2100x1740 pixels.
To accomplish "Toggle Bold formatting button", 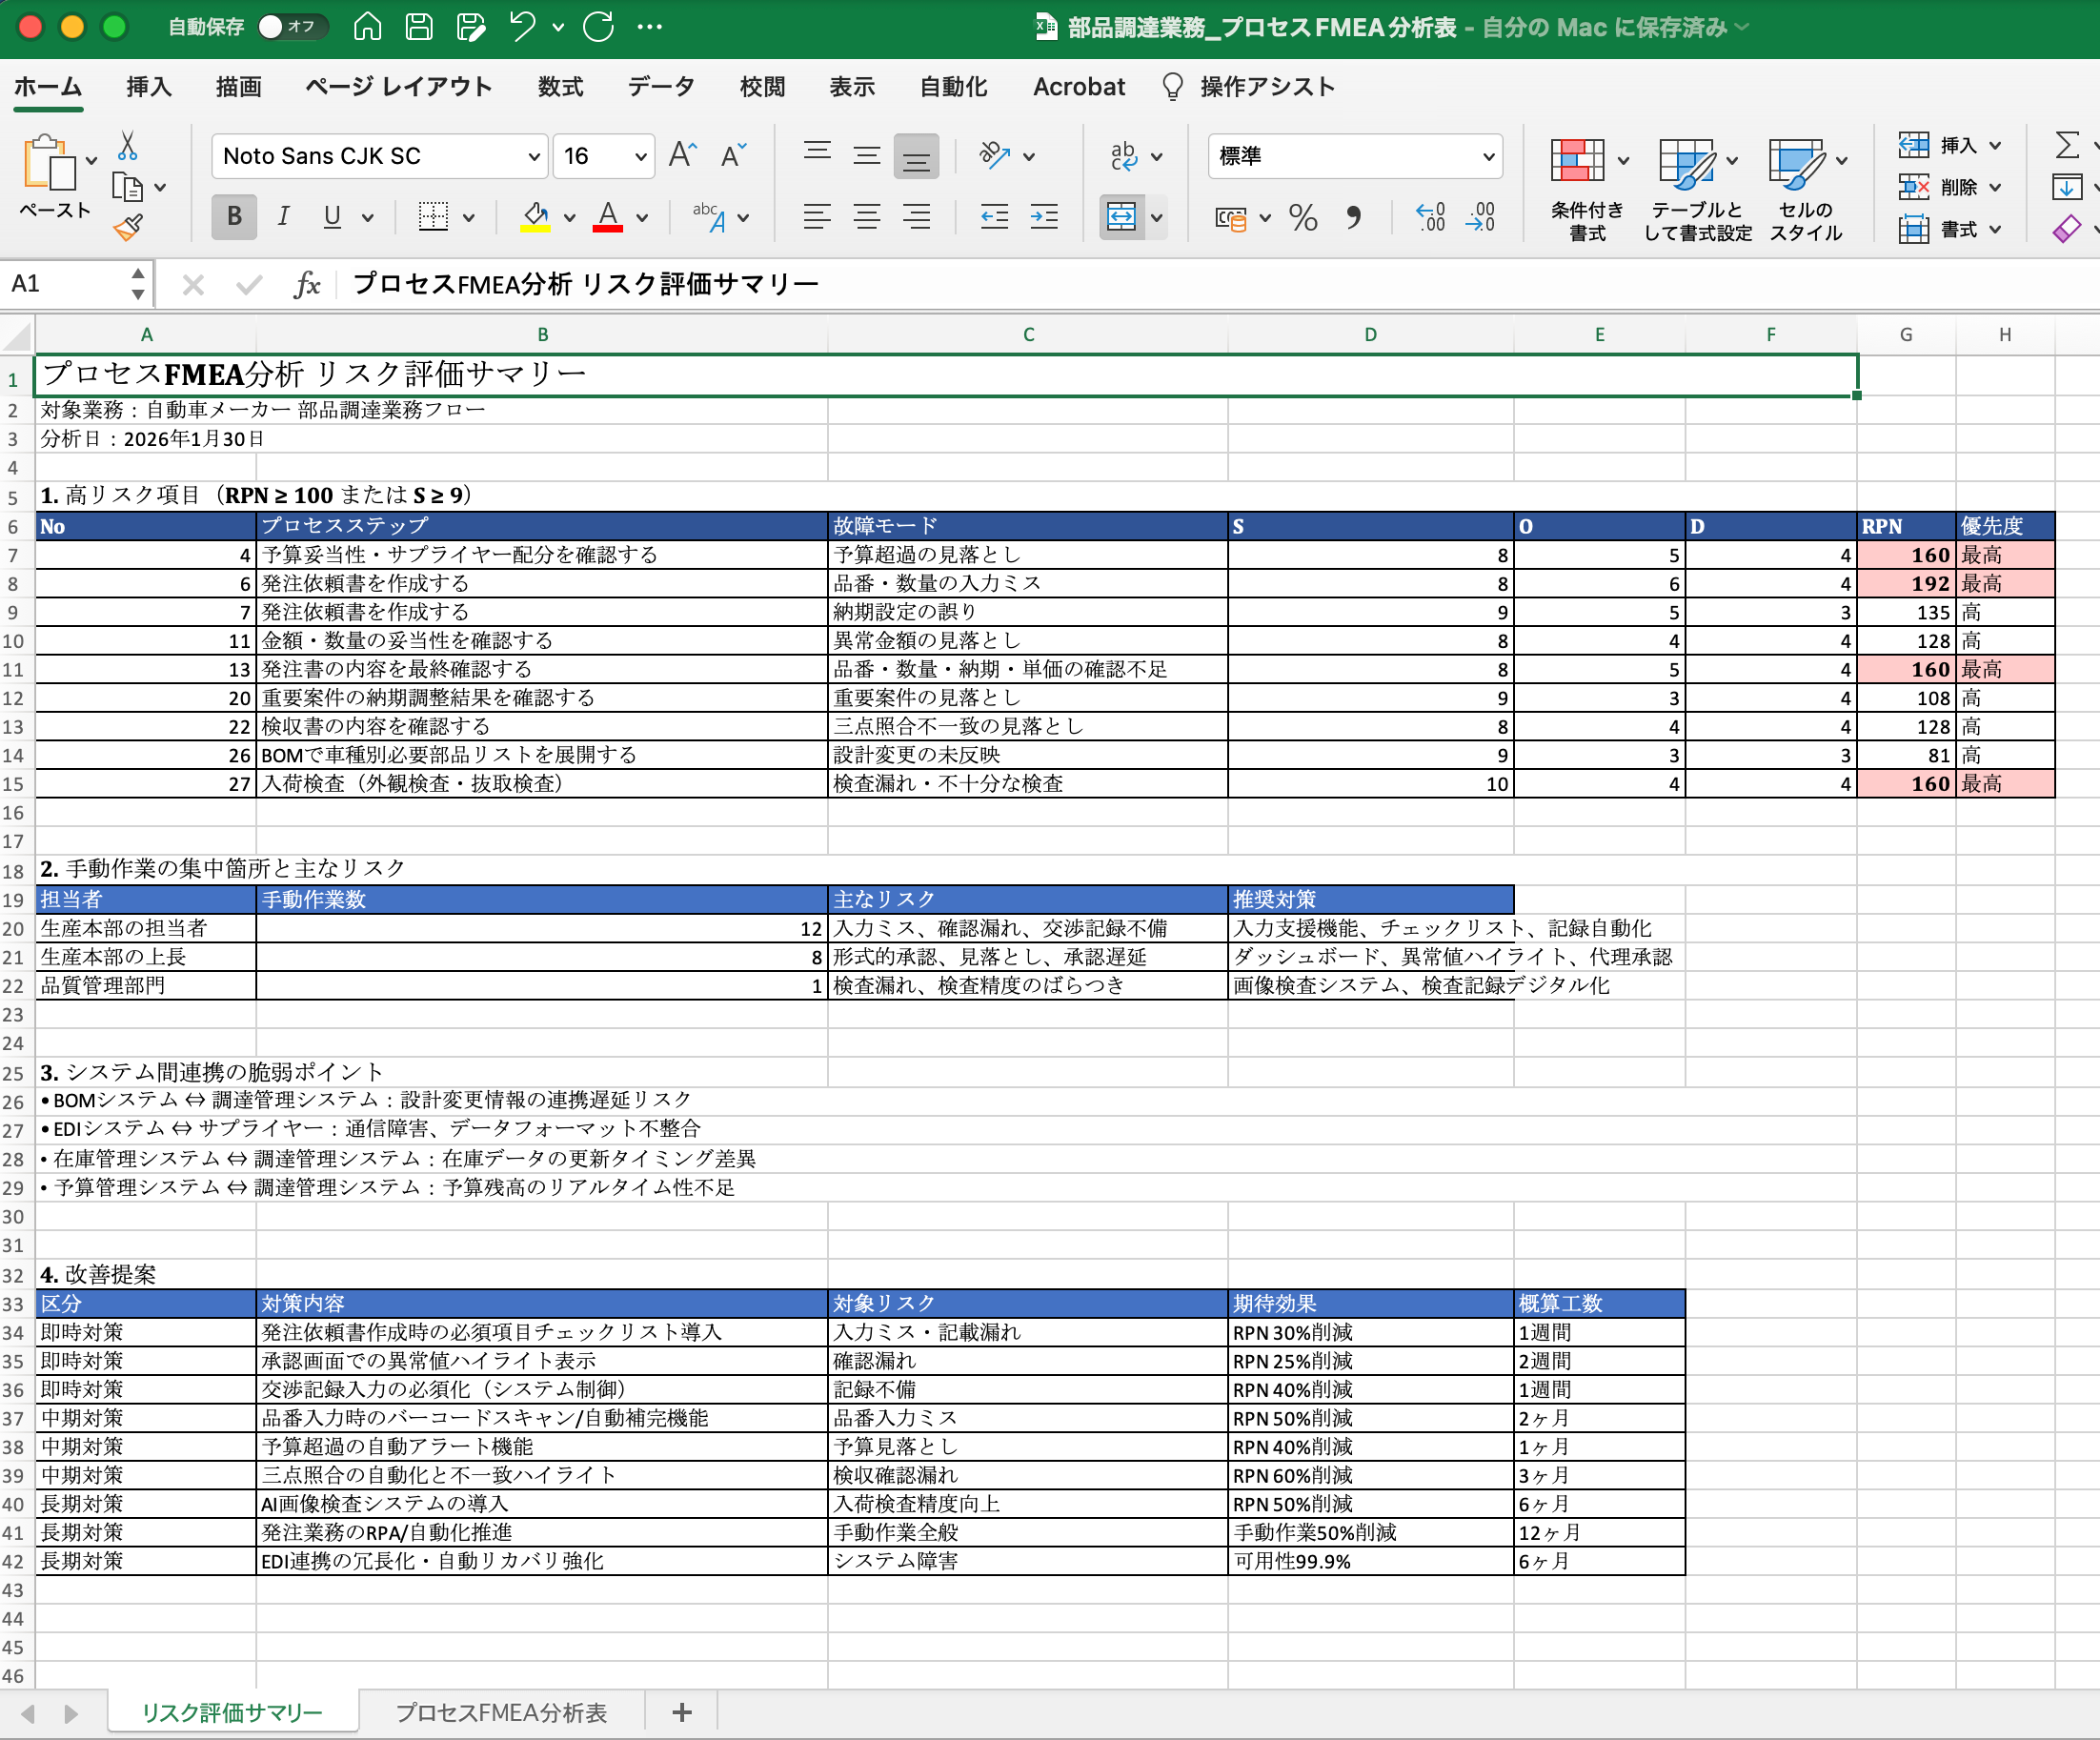I will click(234, 217).
